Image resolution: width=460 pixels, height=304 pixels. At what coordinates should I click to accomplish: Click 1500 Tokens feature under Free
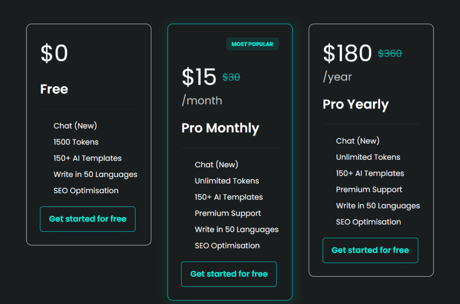[x=76, y=142]
